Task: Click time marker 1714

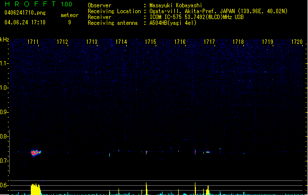Action: coord(121,42)
